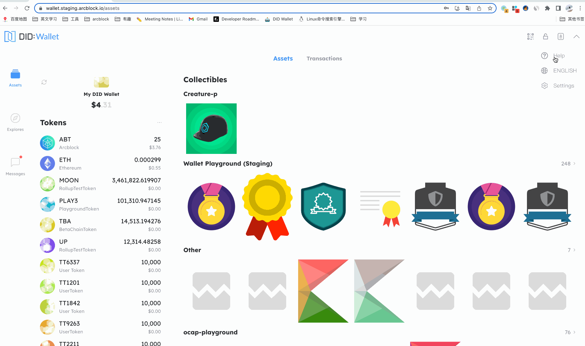Open Settings from the menu
Image resolution: width=585 pixels, height=346 pixels.
tap(563, 86)
